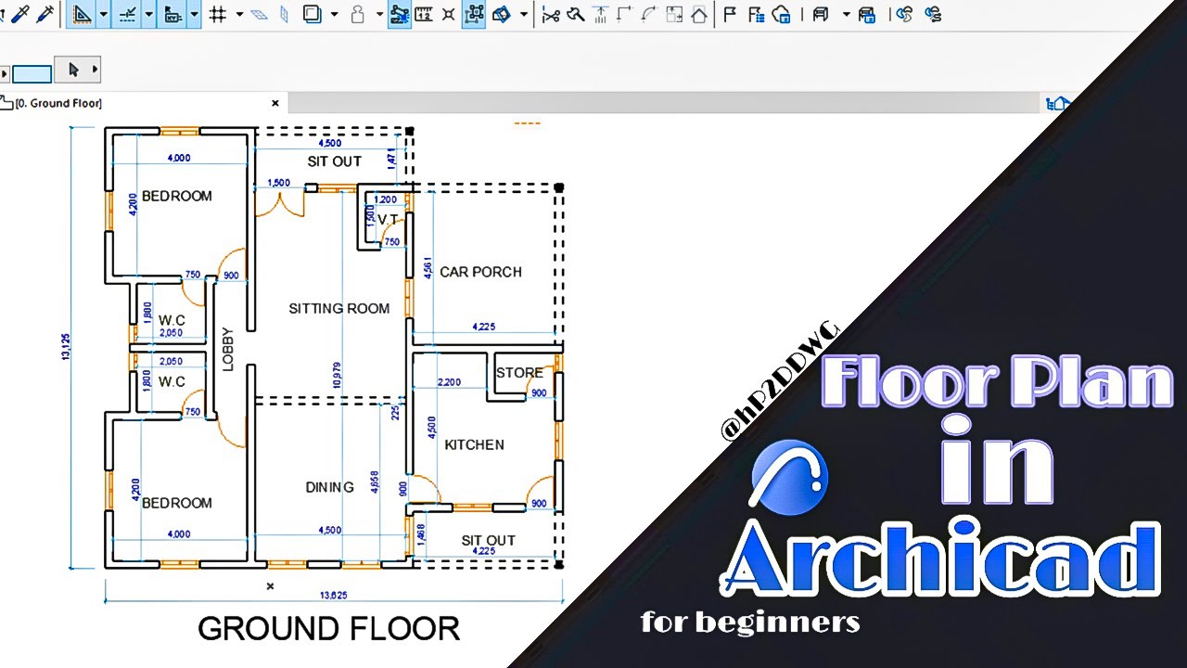Select the 4,561 dimension near car porch
1187x668 pixels.
point(427,269)
